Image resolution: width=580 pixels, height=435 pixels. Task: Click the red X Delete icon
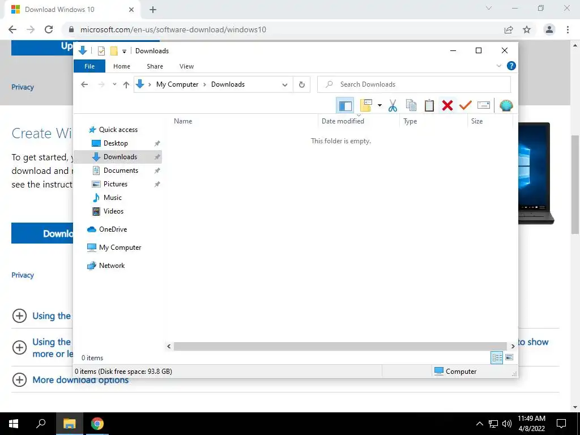447,106
